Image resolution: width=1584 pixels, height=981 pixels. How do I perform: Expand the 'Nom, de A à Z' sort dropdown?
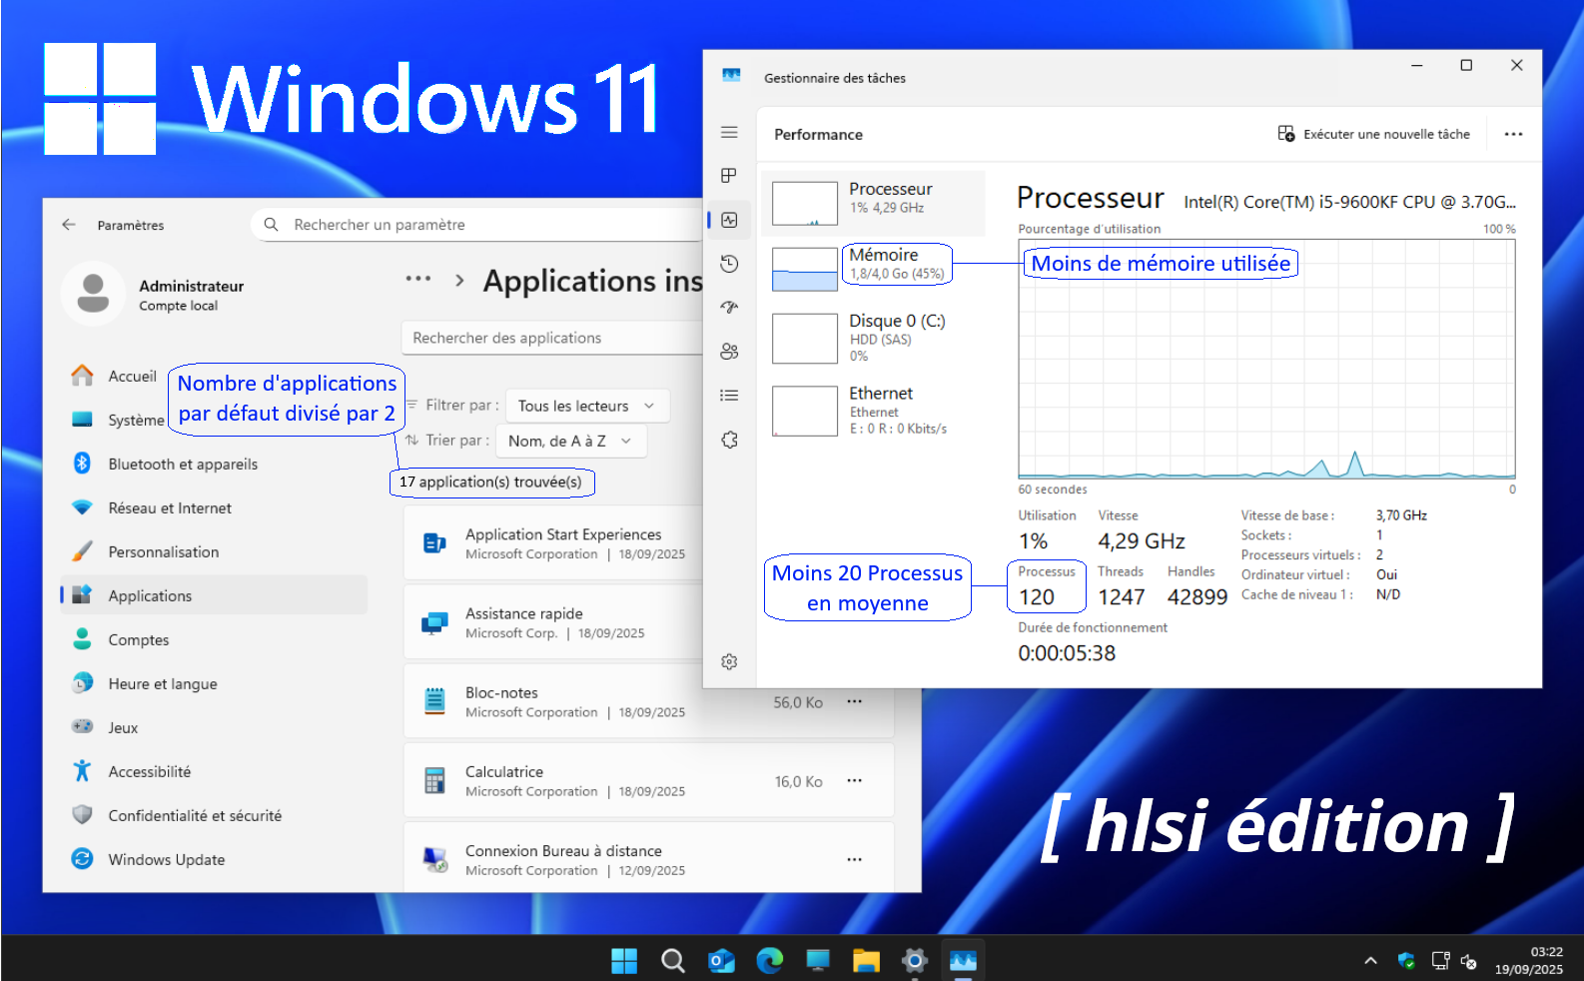[x=570, y=441]
